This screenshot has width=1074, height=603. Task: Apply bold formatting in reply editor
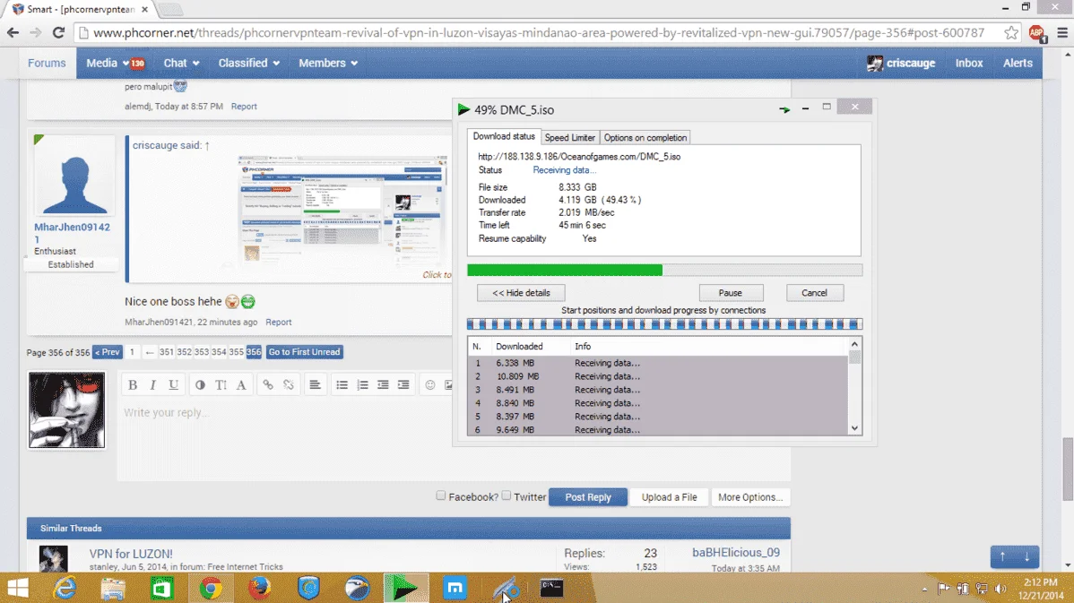(133, 385)
